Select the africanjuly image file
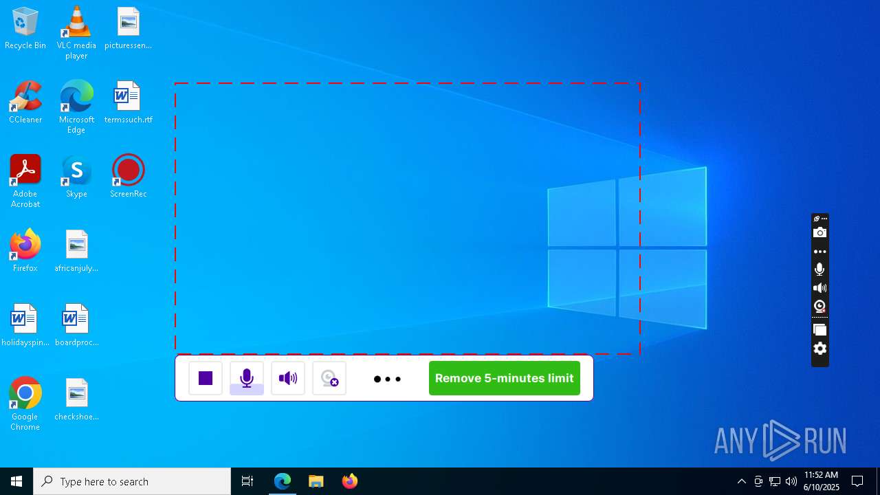The image size is (880, 495). pyautogui.click(x=76, y=252)
